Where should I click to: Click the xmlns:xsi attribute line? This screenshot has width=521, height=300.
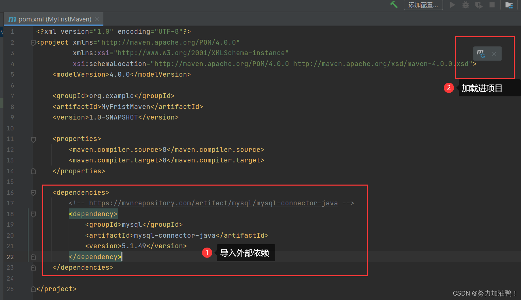tap(181, 53)
